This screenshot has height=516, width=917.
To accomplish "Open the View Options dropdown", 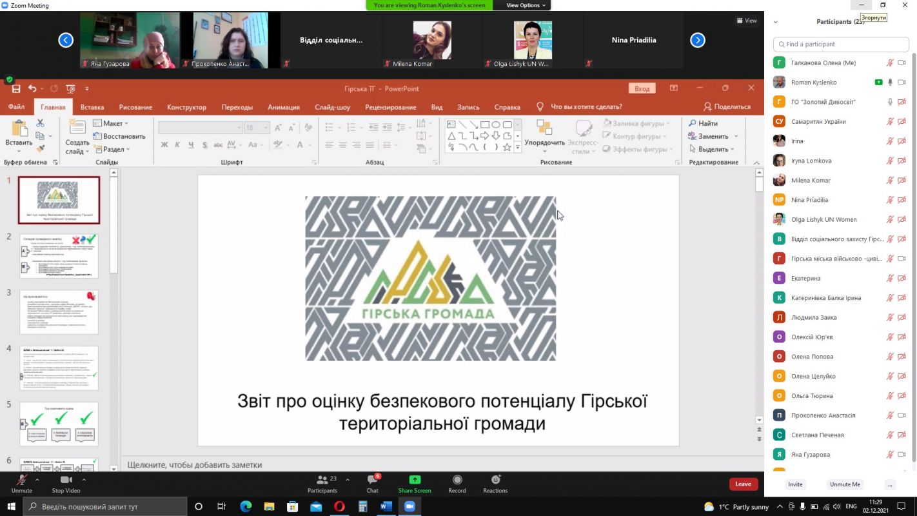I will [526, 5].
